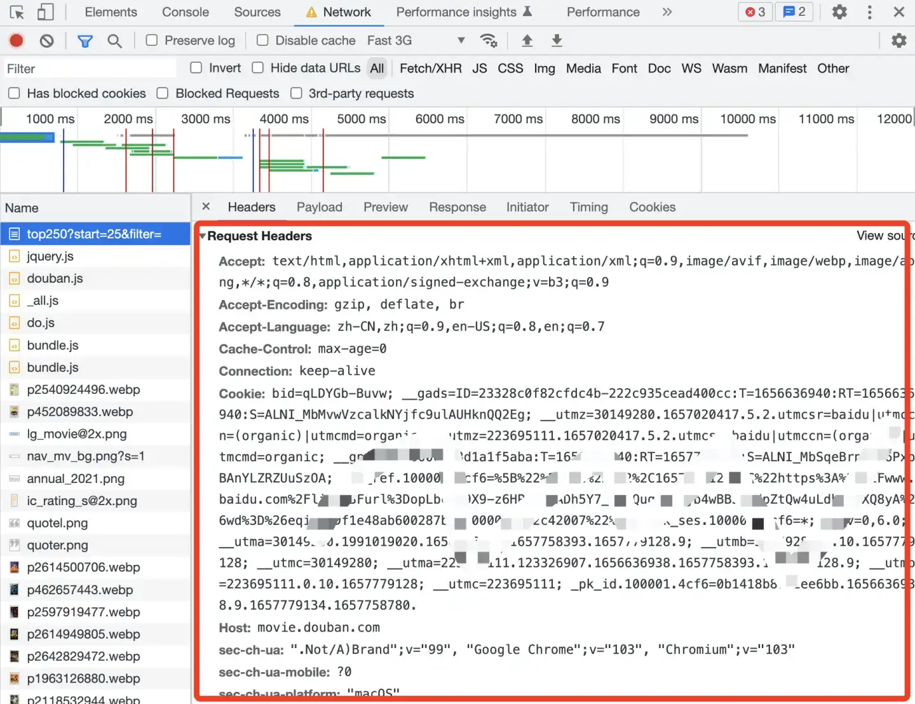This screenshot has height=704, width=915.
Task: Show the 3 errors badge
Action: [x=755, y=12]
